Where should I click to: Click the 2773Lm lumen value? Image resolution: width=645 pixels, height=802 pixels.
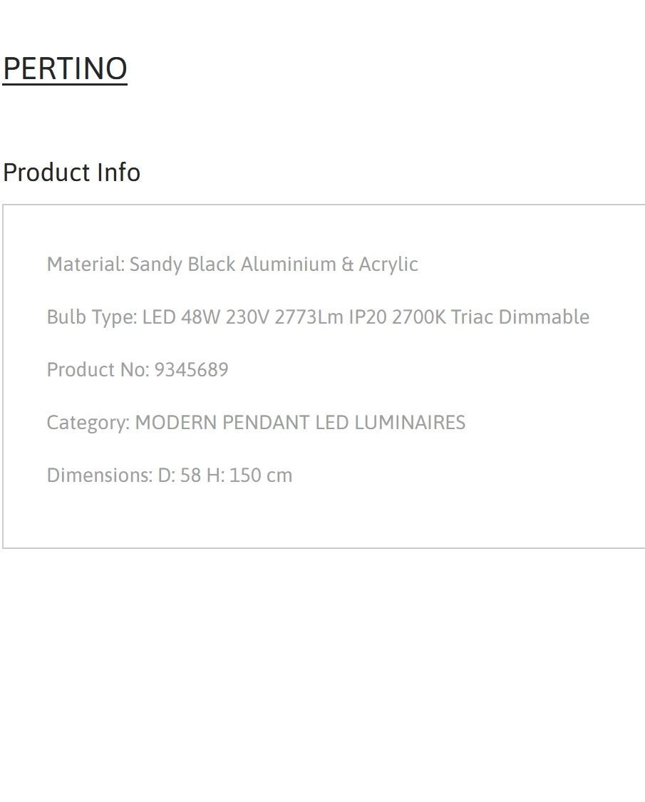point(309,317)
